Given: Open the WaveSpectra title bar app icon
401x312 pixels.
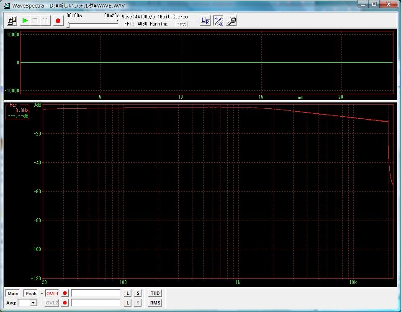Looking at the screenshot, I should 7,5.
